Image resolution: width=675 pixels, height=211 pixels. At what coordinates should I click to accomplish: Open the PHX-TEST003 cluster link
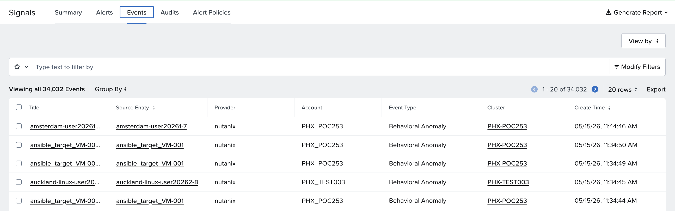pos(508,182)
